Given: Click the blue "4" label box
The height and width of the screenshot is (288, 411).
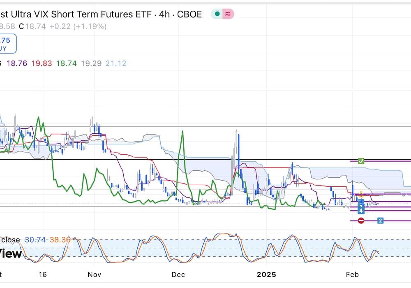Looking at the screenshot, I should click(x=361, y=211).
